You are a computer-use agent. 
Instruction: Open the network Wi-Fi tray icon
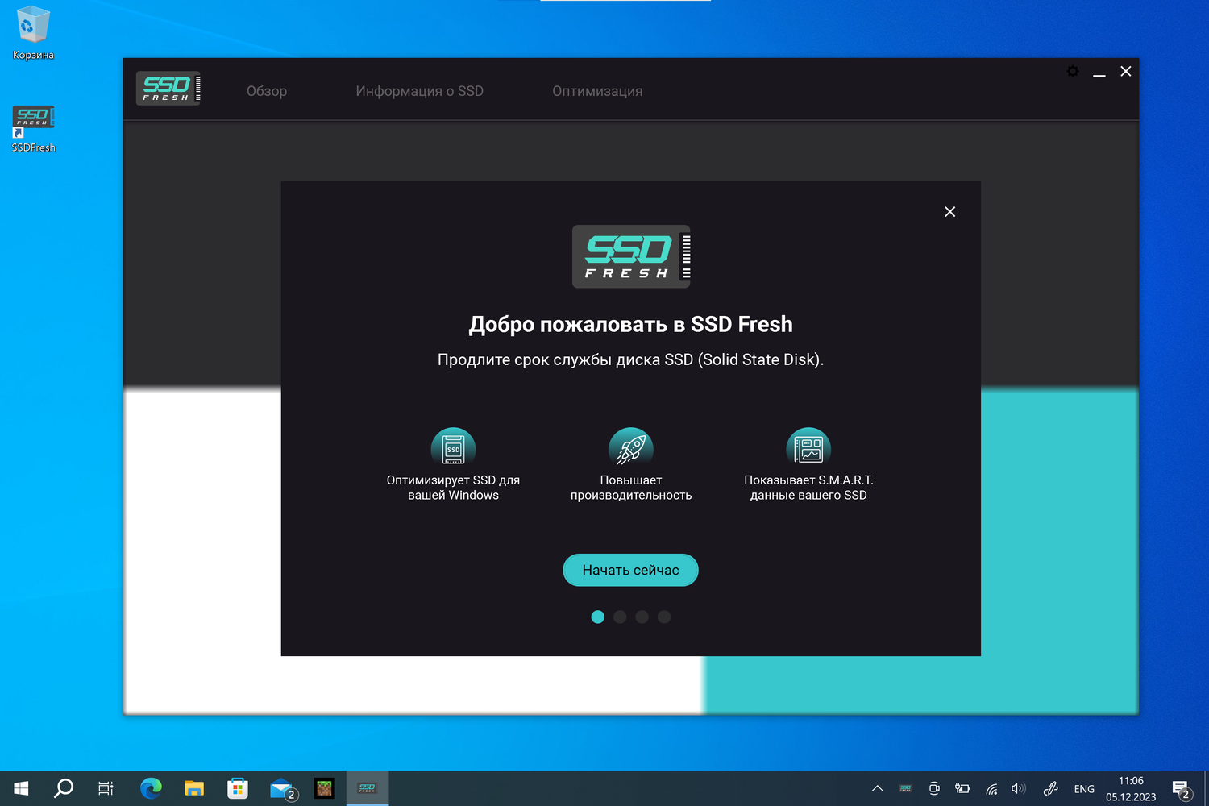pos(991,788)
